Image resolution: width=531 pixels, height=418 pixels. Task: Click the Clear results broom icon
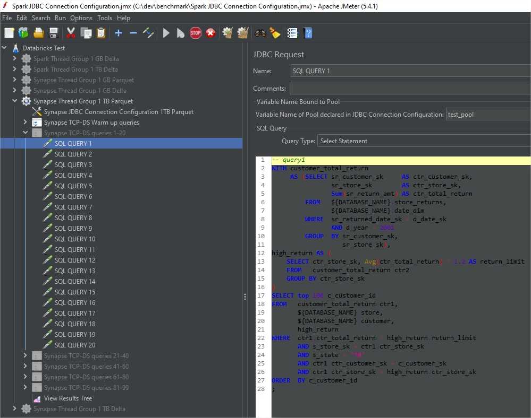227,33
